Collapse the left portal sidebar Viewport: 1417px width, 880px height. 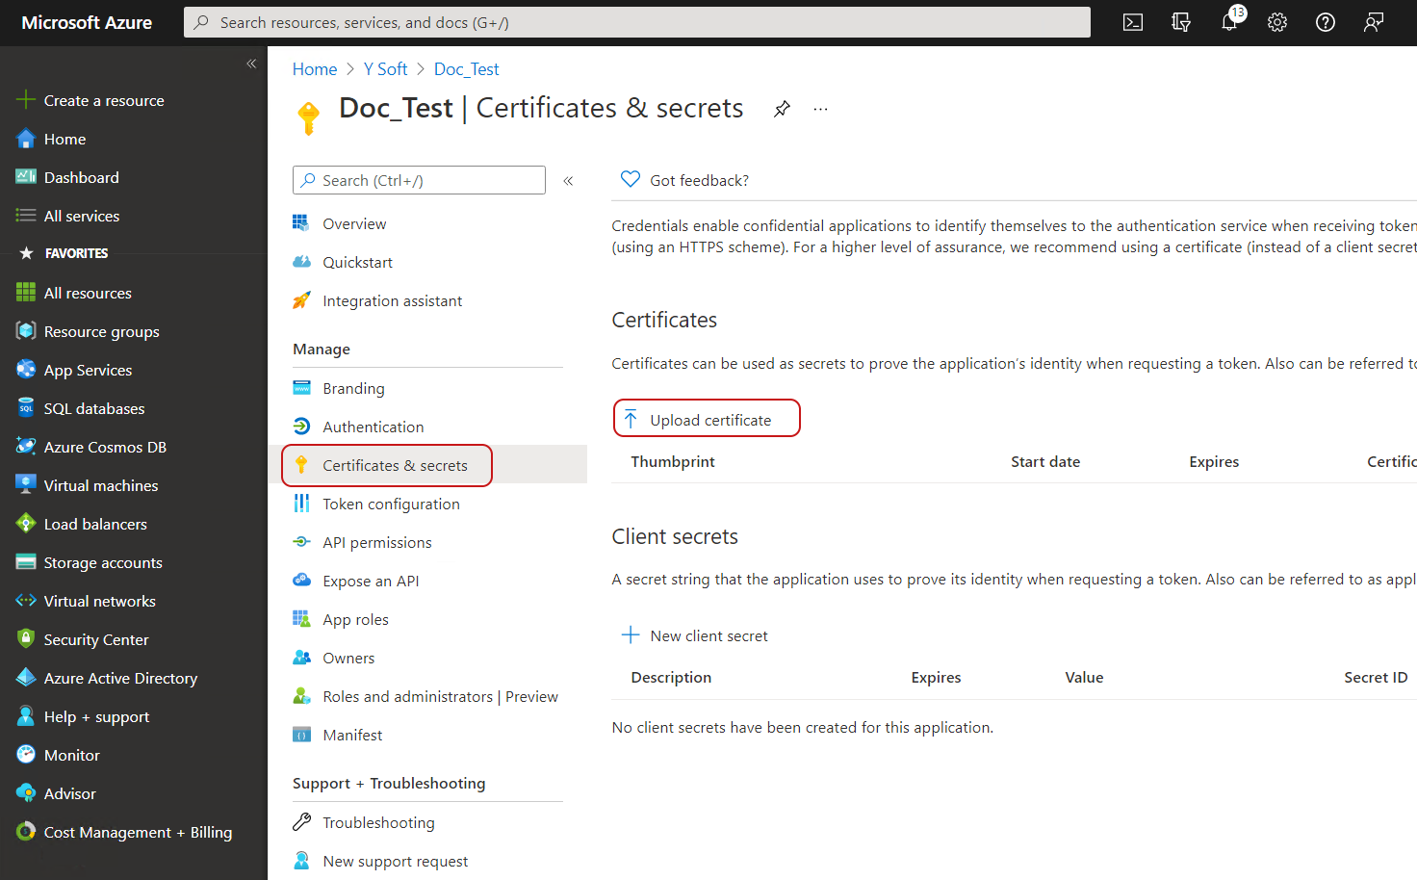251,64
